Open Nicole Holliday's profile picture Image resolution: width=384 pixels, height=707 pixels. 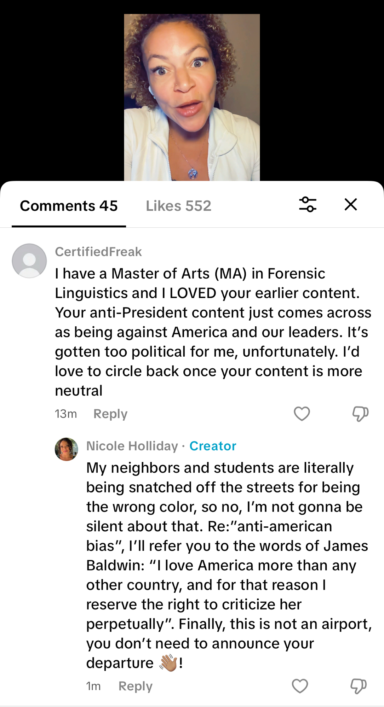click(x=67, y=449)
